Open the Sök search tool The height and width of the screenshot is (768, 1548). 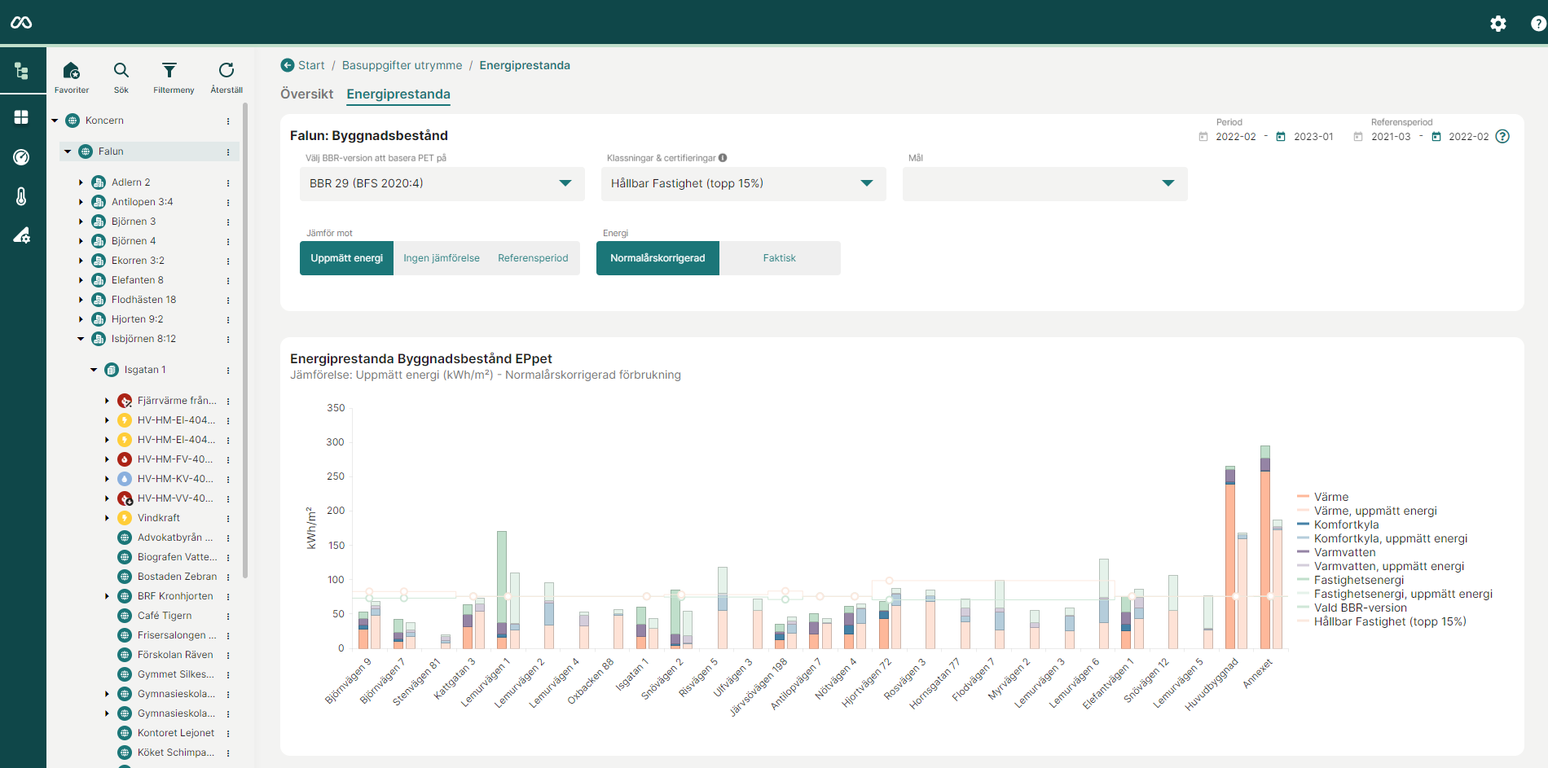point(121,77)
